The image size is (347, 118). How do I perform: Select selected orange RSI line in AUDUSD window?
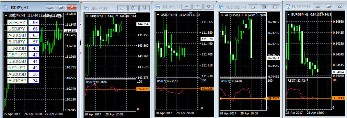tap(243, 99)
